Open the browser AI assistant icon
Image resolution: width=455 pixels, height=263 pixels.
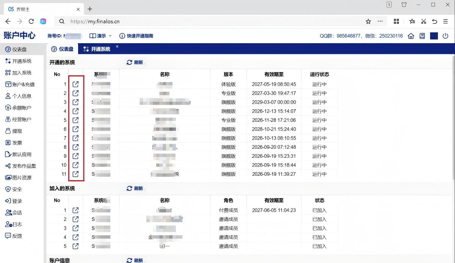(x=43, y=22)
